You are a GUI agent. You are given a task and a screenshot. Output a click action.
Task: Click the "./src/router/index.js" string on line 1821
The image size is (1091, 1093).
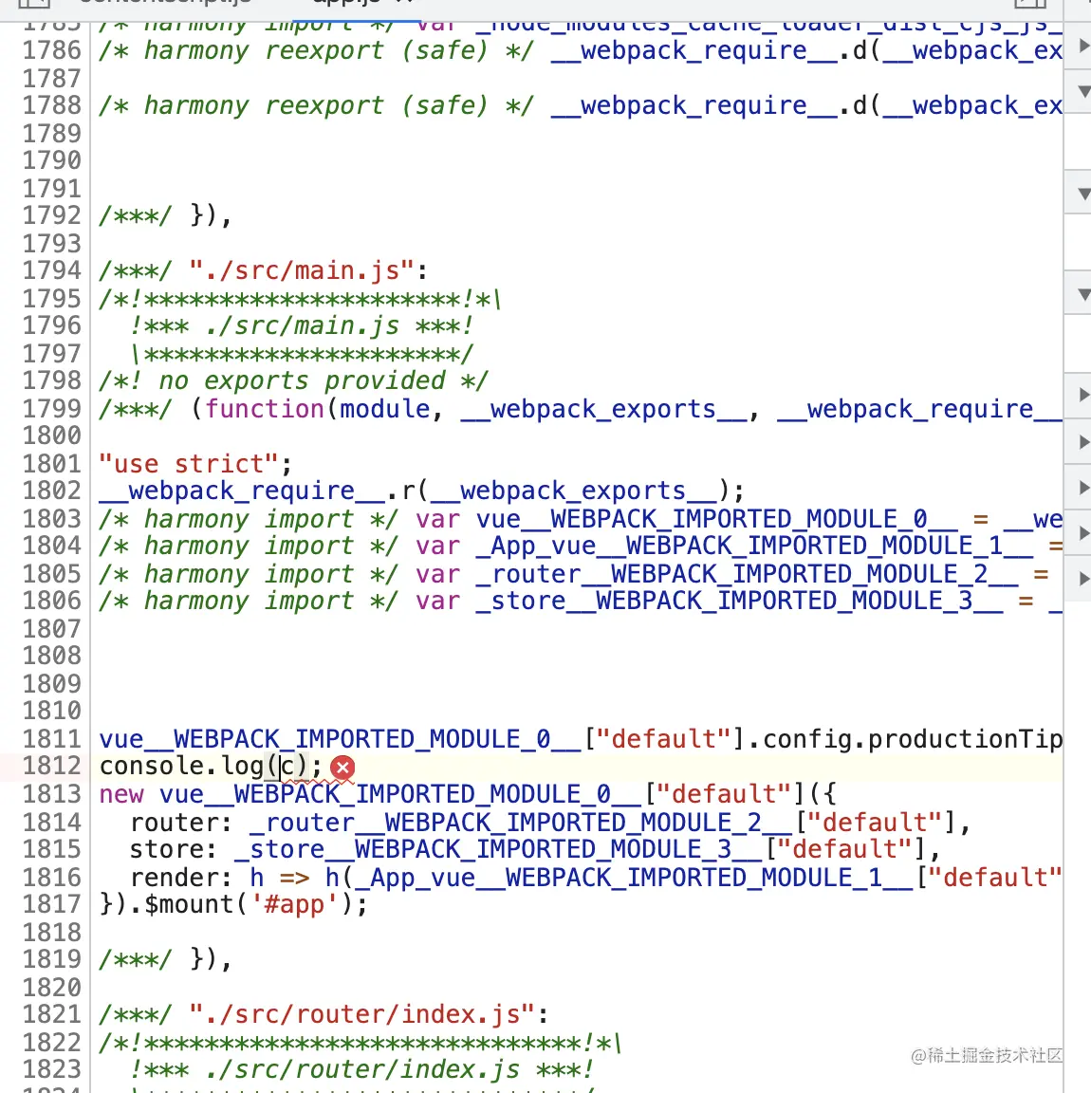click(x=362, y=1014)
